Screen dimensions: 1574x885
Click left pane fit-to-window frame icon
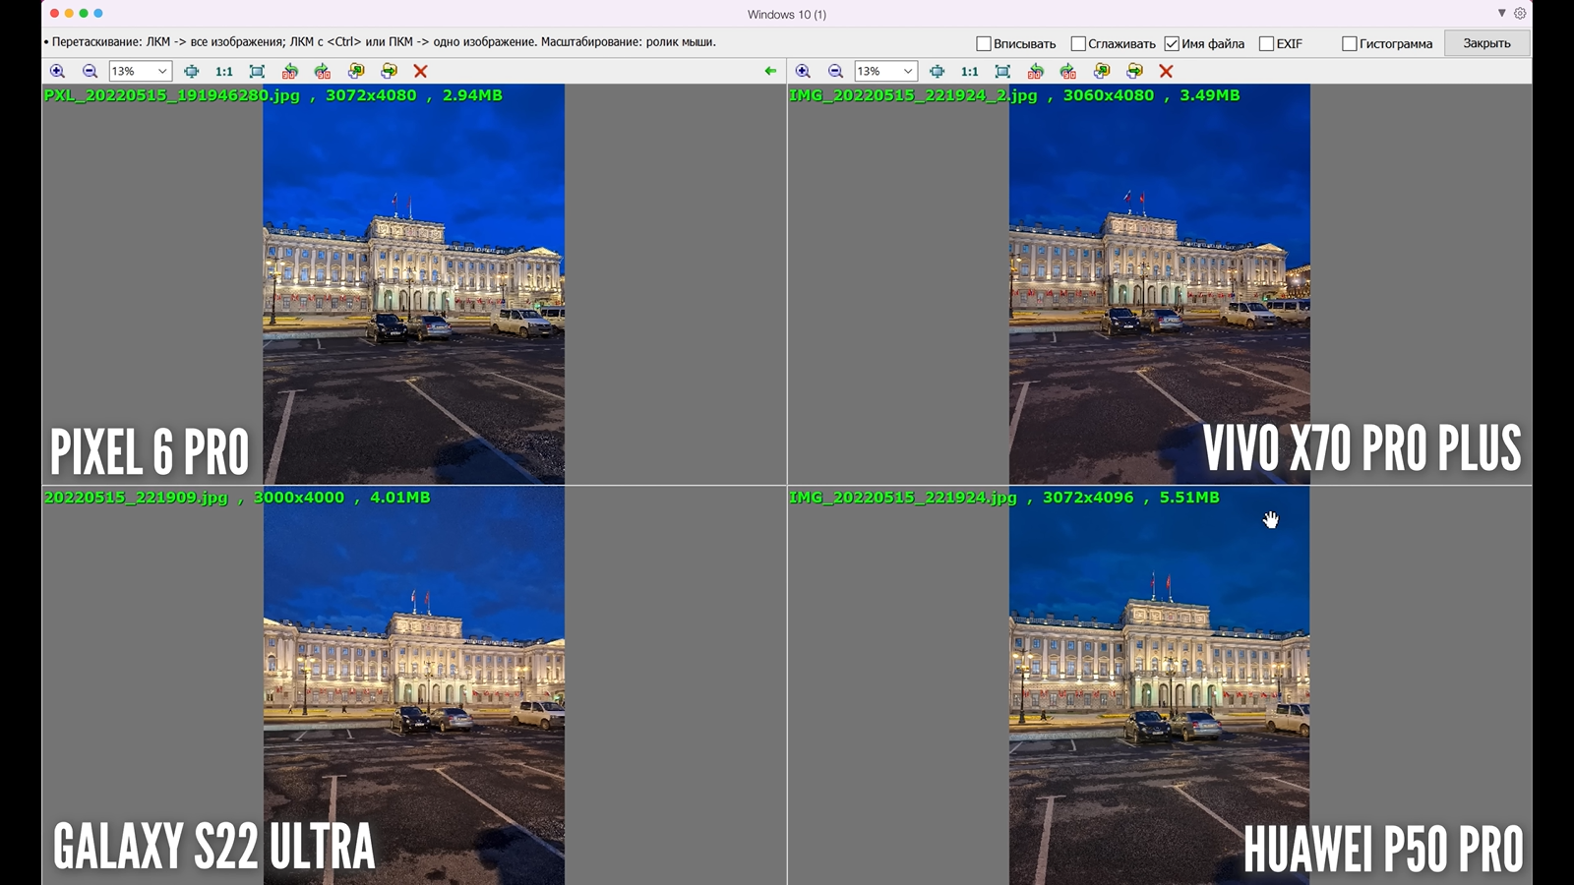point(257,71)
